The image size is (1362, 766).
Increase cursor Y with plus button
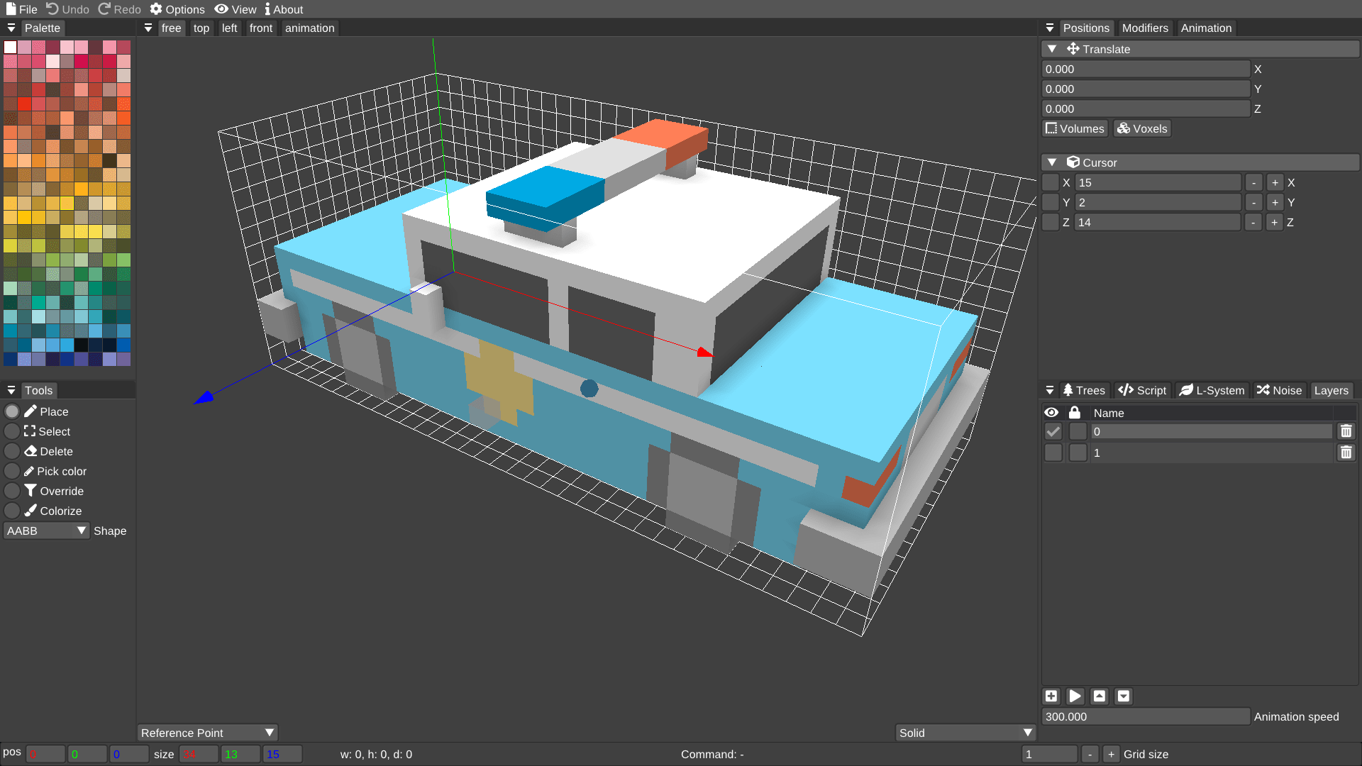(1275, 202)
